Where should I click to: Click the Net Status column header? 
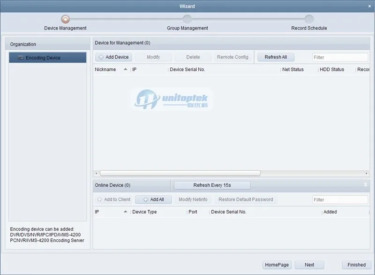click(299, 69)
